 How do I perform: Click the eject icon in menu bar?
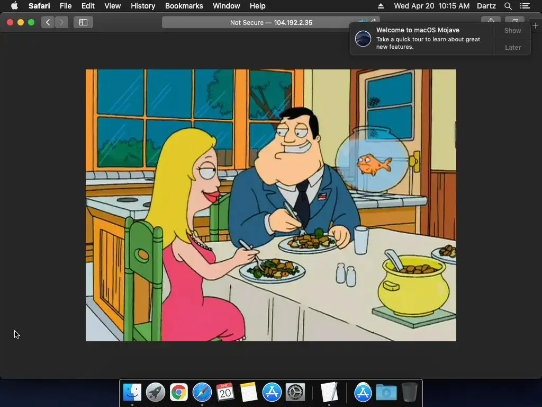point(381,6)
